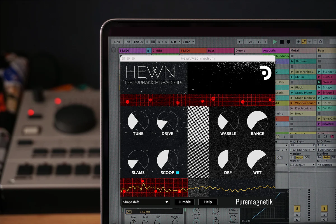Click the Hewn WET knob
Viewport: 336px width, 224px height.
click(x=257, y=160)
